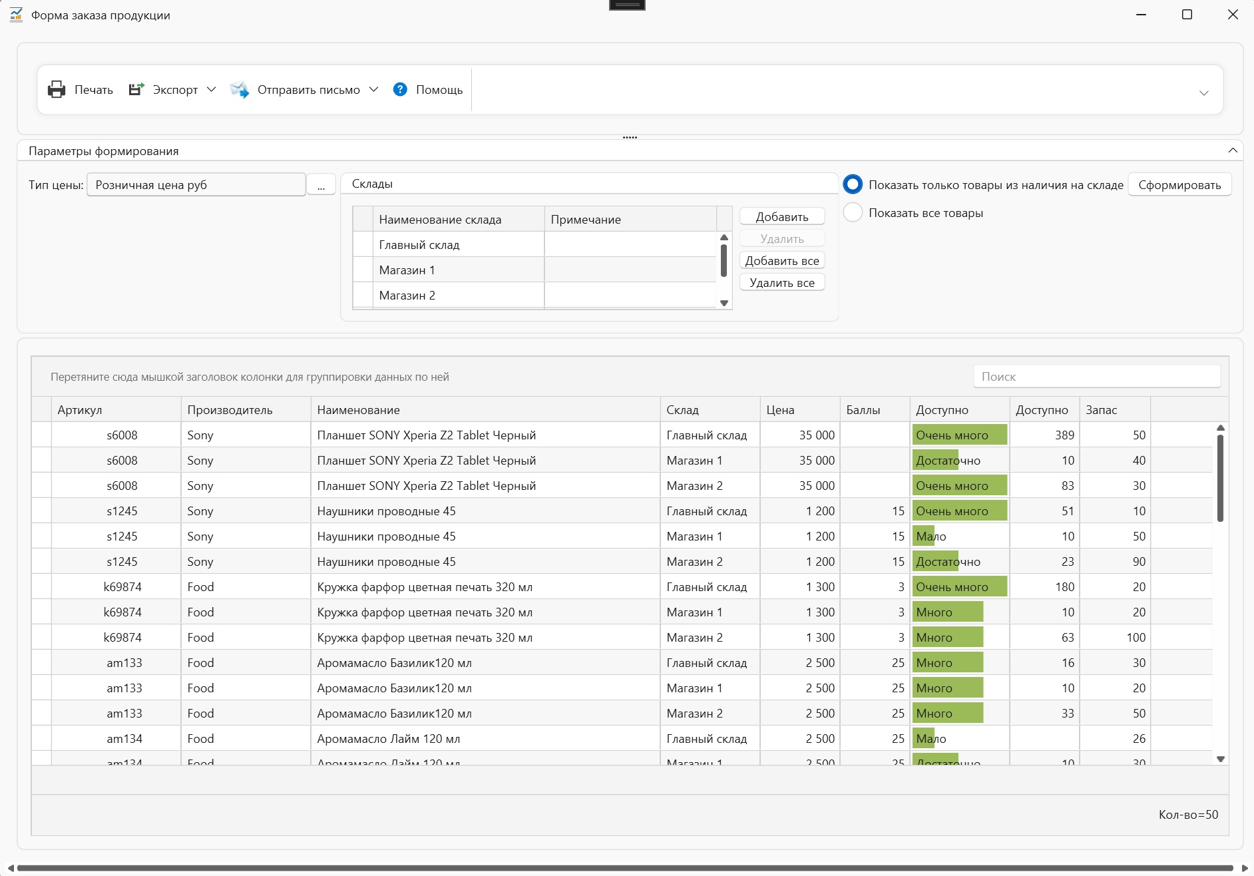Click the printer icon for Печать

57,89
